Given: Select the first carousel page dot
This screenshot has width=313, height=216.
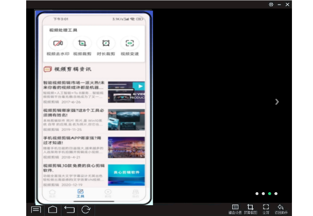Looking at the screenshot, I should [x=257, y=194].
